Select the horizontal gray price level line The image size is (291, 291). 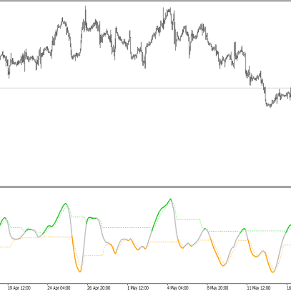[136, 88]
